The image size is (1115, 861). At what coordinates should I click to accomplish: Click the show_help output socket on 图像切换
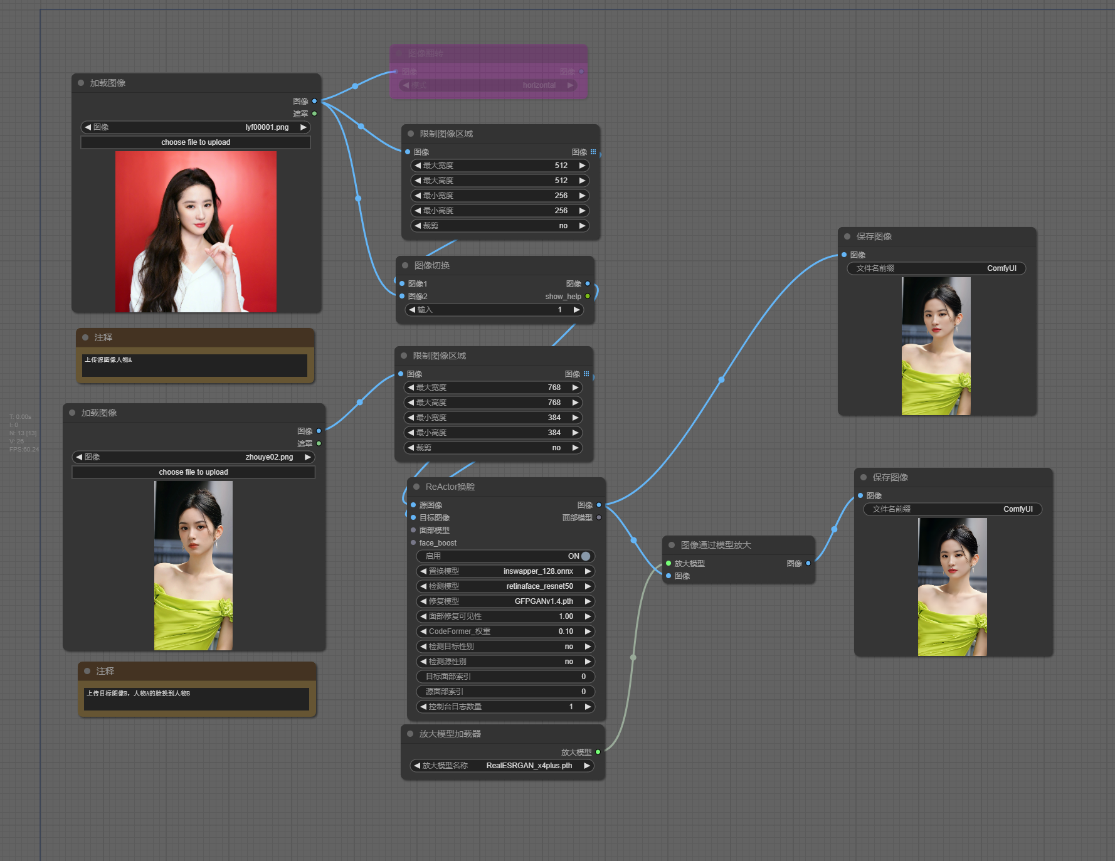tap(588, 296)
